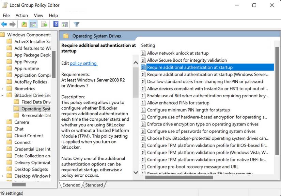The image size is (281, 196).
Task: Toggle the Show/Hide Console Tree icon
Action: click(x=33, y=24)
